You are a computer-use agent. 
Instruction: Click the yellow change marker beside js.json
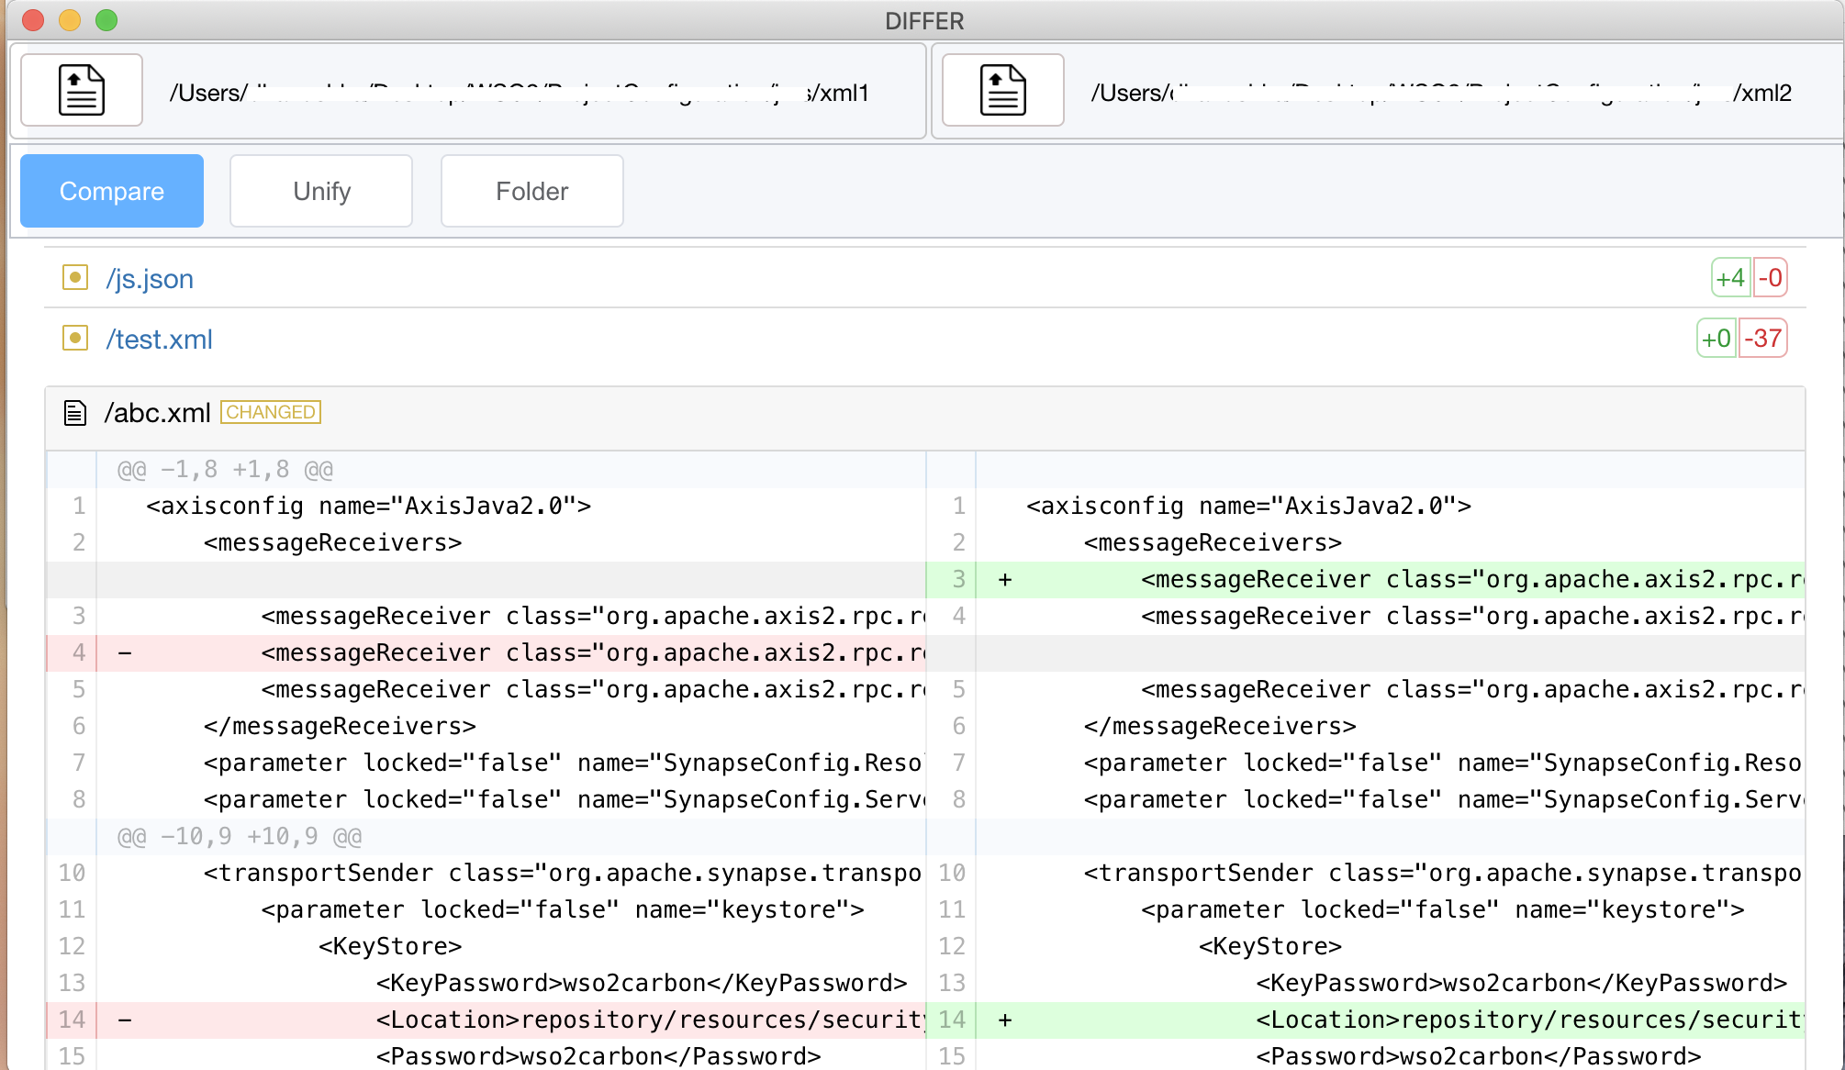click(x=75, y=277)
